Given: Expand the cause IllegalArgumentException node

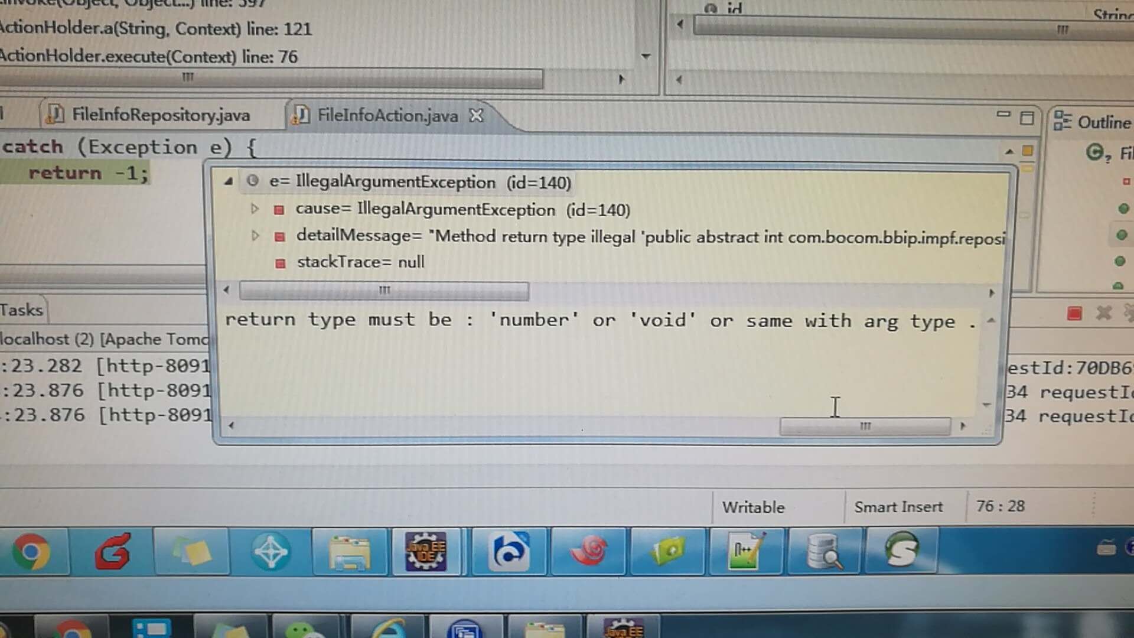Looking at the screenshot, I should [255, 209].
